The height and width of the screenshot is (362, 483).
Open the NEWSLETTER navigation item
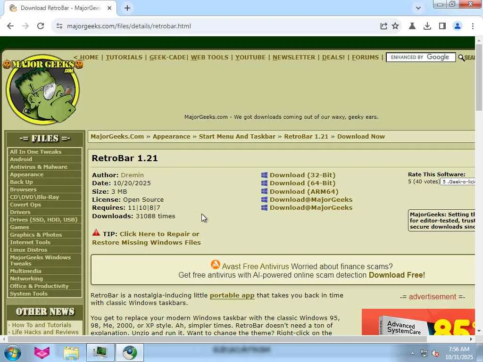(x=294, y=58)
